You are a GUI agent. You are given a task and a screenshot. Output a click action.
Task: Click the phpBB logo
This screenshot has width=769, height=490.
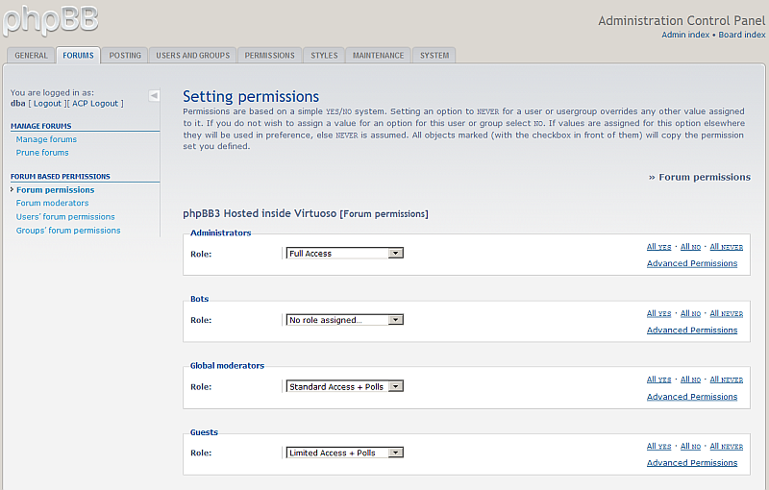pyautogui.click(x=50, y=19)
